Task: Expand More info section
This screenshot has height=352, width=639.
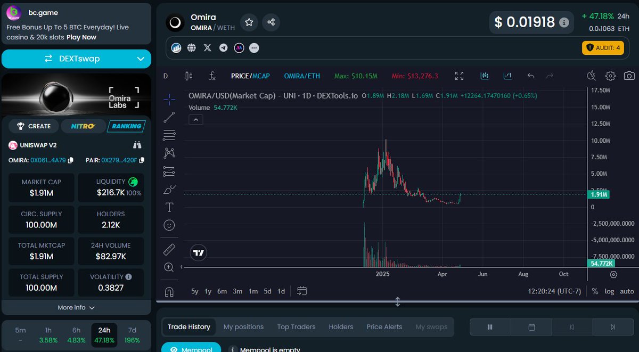Action: [76, 308]
